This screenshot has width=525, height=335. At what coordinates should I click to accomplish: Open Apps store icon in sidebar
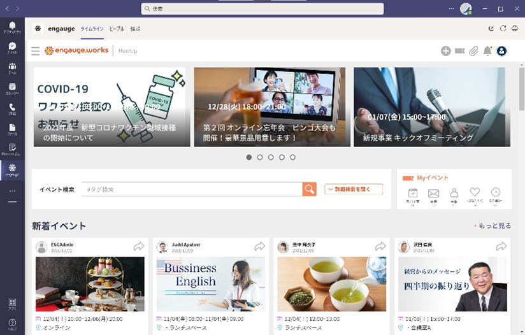[x=12, y=304]
